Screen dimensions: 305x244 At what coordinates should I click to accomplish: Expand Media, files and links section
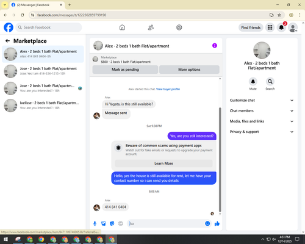[262, 121]
